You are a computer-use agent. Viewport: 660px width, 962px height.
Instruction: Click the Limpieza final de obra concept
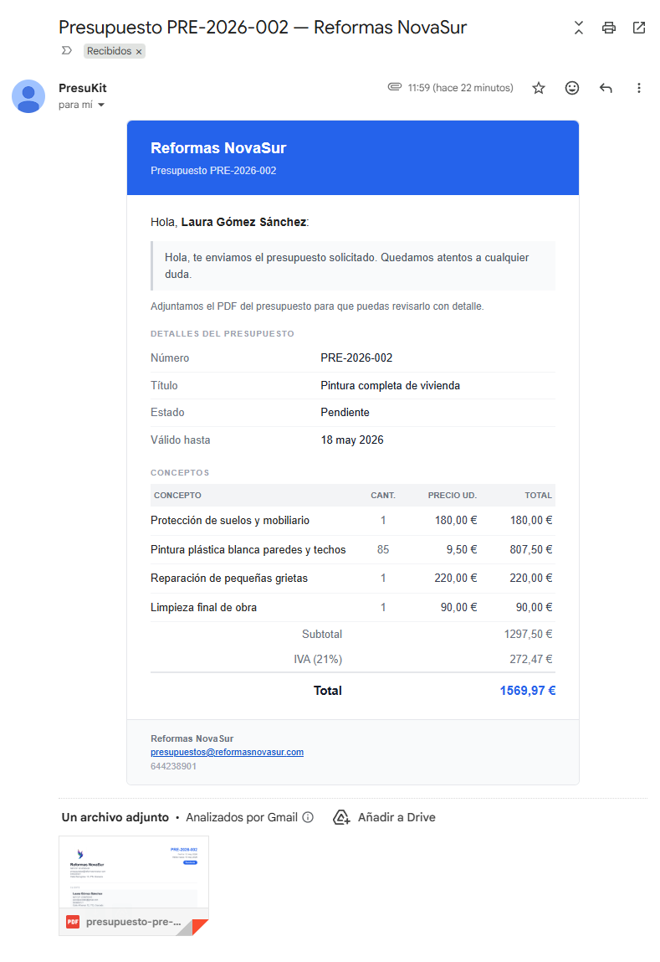coord(203,607)
